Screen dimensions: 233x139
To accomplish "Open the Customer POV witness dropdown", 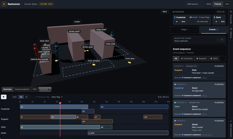I will (45, 89).
